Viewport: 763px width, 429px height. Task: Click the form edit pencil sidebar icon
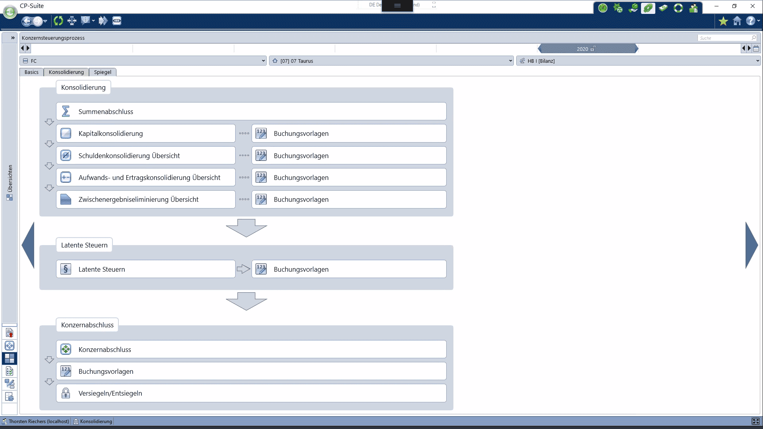10,384
